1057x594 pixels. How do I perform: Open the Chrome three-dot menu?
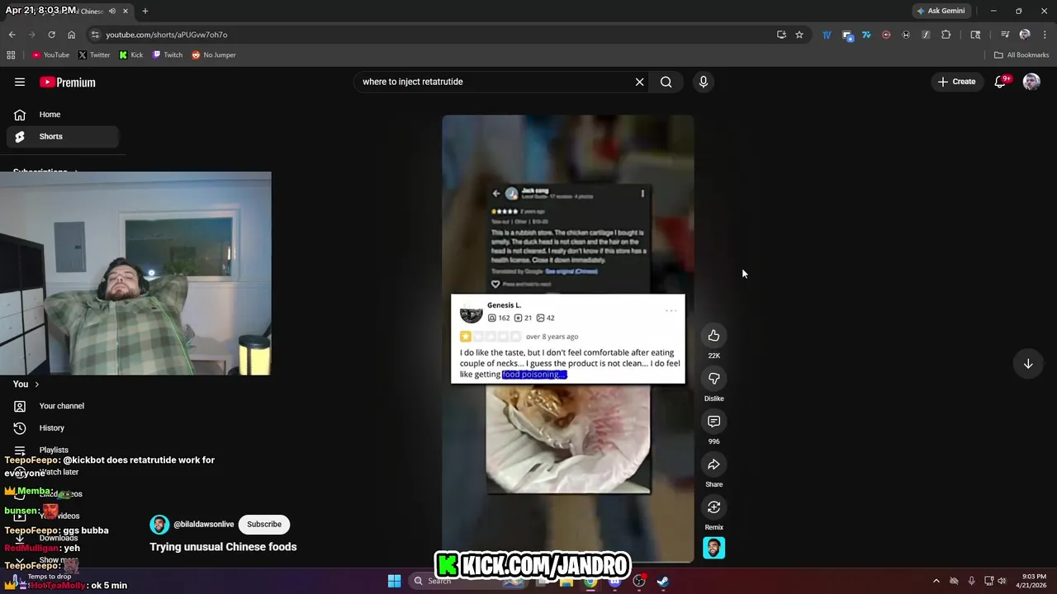click(1045, 35)
